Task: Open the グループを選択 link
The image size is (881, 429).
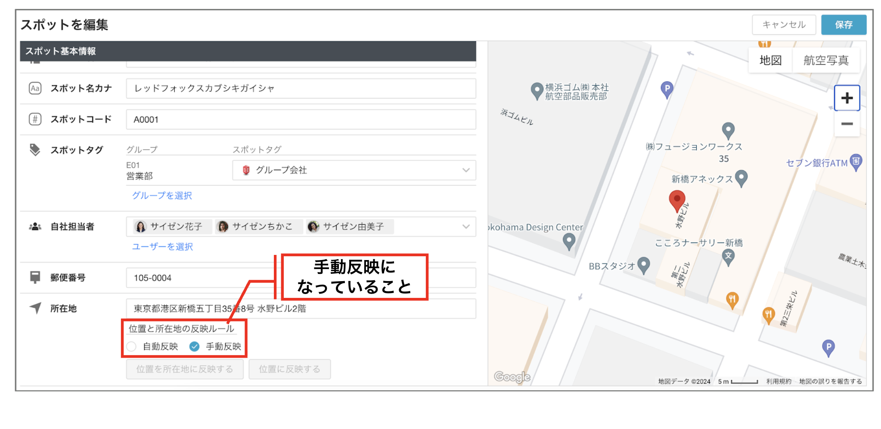Action: 162,196
